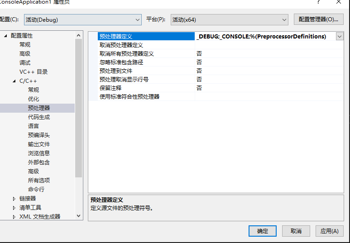Expand the XML 文档生成器 node

pyautogui.click(x=14, y=217)
